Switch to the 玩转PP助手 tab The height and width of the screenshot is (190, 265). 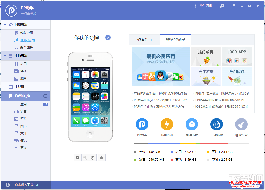(x=176, y=40)
